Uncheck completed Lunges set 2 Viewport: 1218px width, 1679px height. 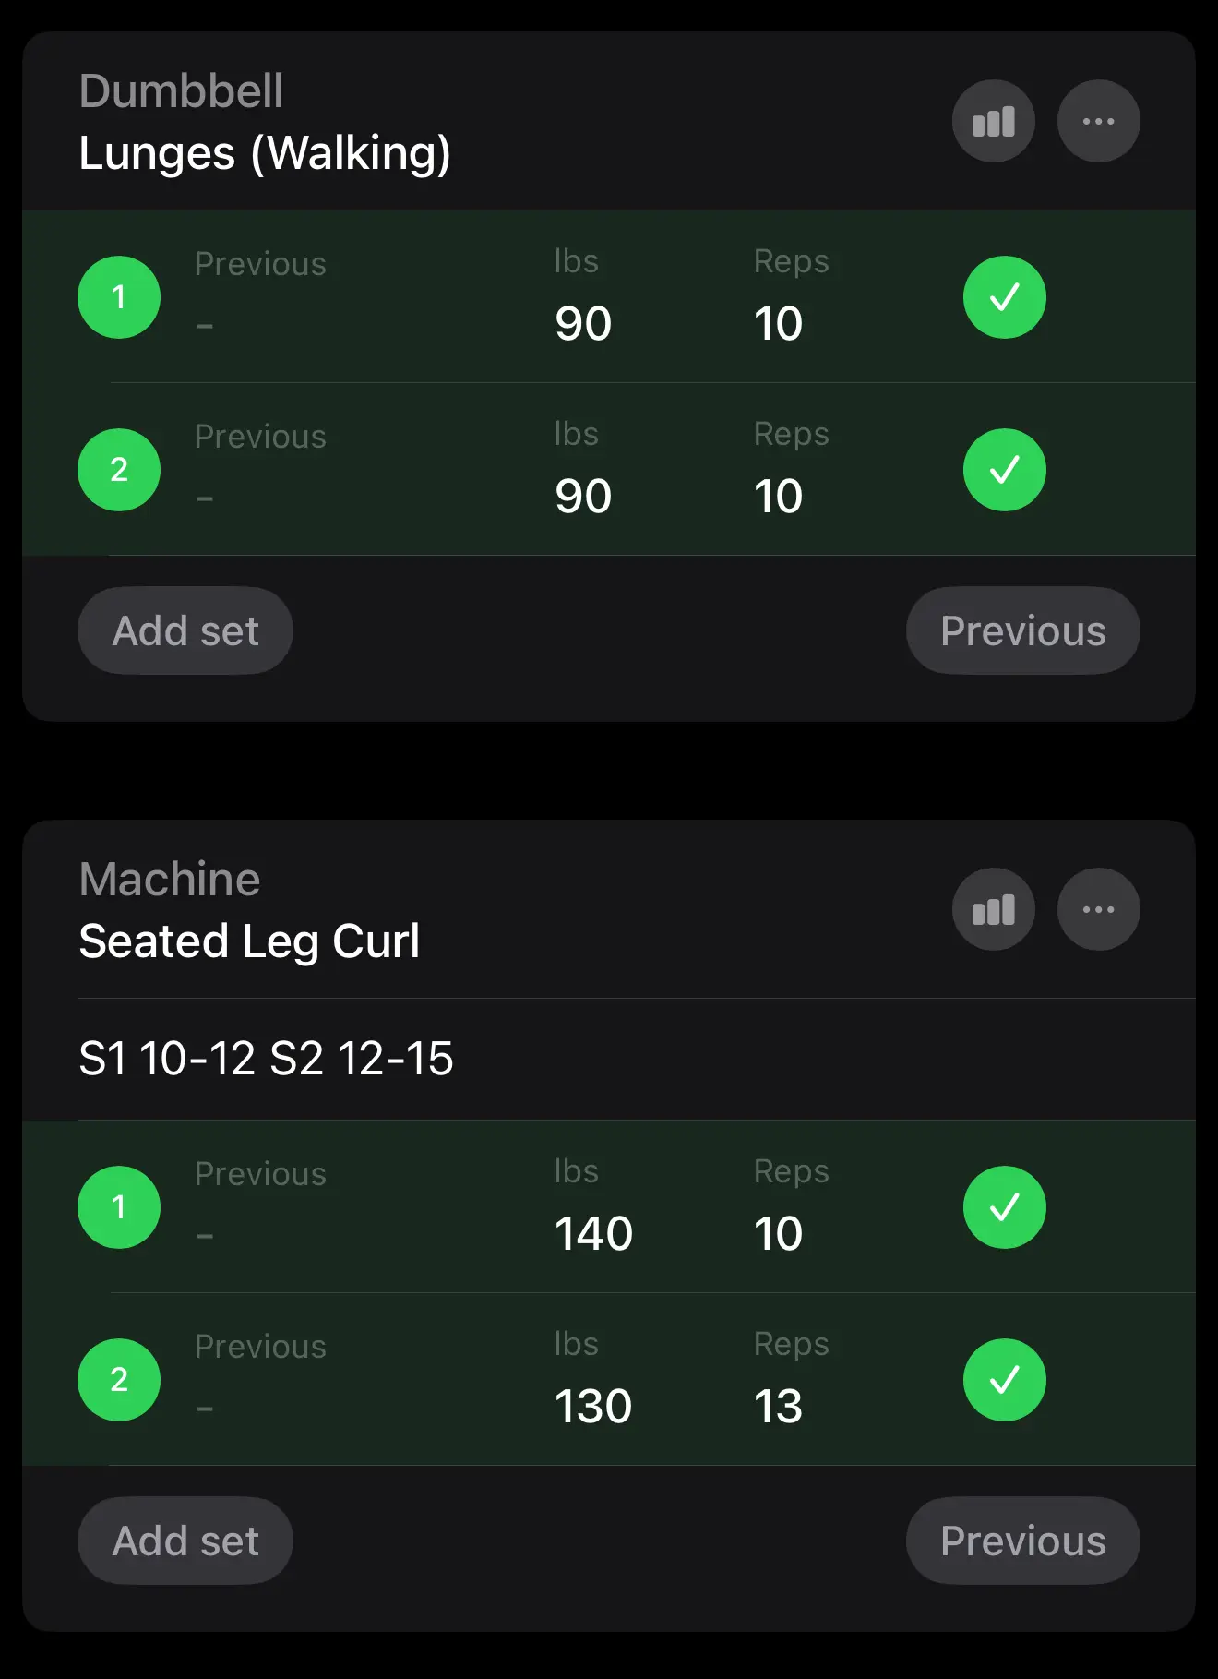(1004, 470)
